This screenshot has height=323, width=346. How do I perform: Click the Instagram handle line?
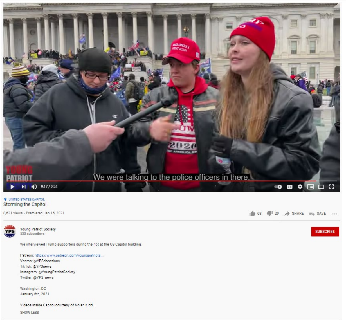tap(48, 272)
